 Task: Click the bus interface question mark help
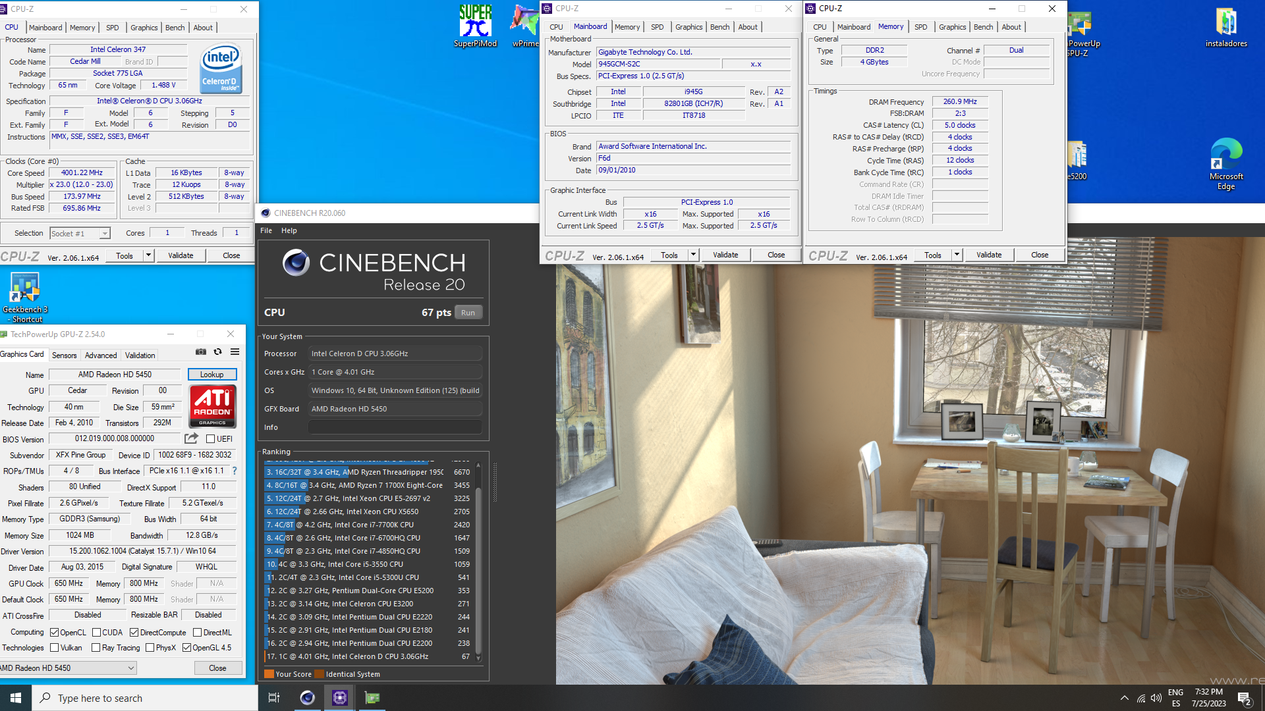(234, 471)
